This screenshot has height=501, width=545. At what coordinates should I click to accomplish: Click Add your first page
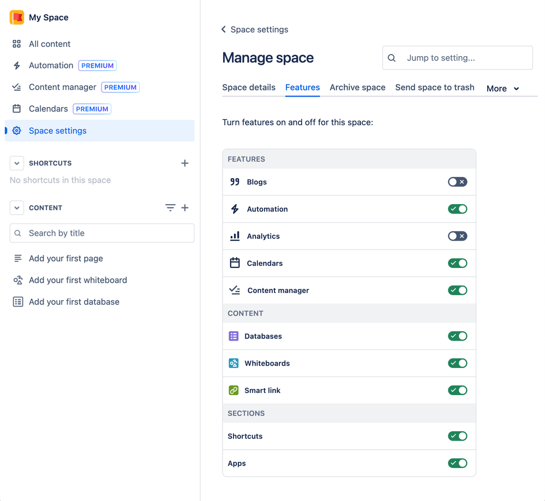pos(65,258)
